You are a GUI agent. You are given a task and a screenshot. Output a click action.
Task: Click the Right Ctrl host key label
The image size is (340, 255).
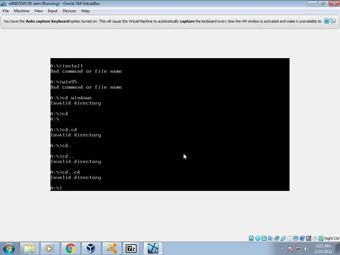[332, 238]
